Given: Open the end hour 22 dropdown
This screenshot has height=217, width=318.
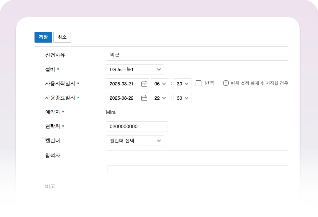Looking at the screenshot, I should click(x=160, y=98).
